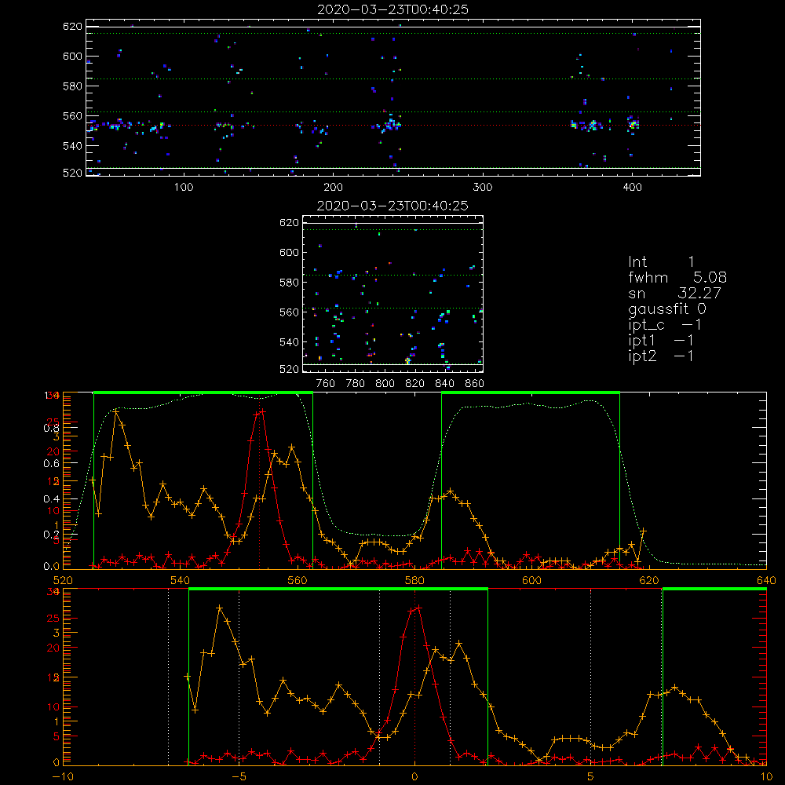The image size is (785, 785).
Task: Click the 'gaussfit 0' line
Action: tap(666, 309)
